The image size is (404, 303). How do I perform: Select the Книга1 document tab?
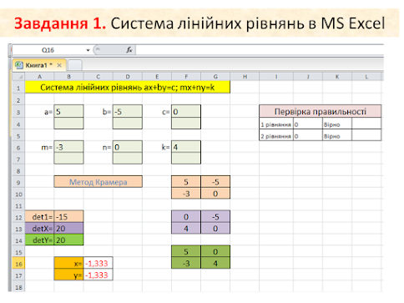[x=39, y=65]
